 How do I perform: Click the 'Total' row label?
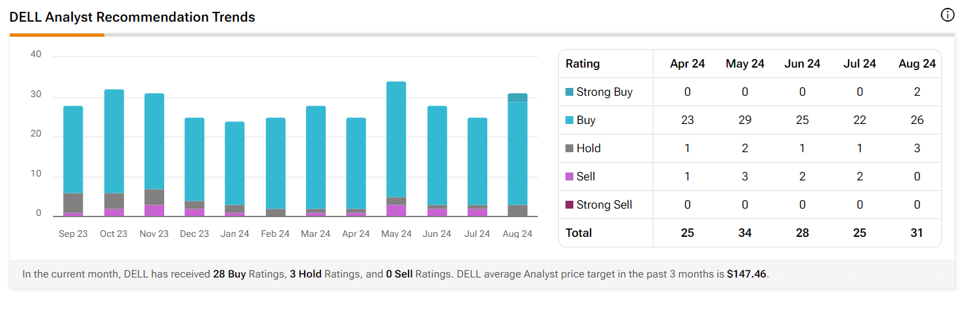(x=579, y=233)
